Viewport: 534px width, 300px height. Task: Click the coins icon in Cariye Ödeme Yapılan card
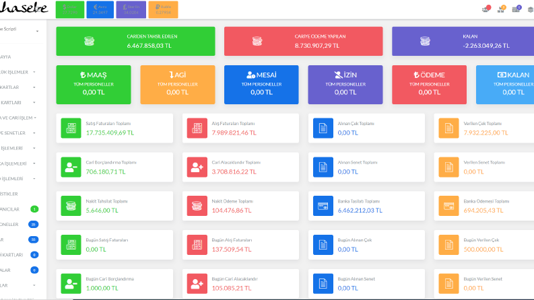(x=257, y=41)
